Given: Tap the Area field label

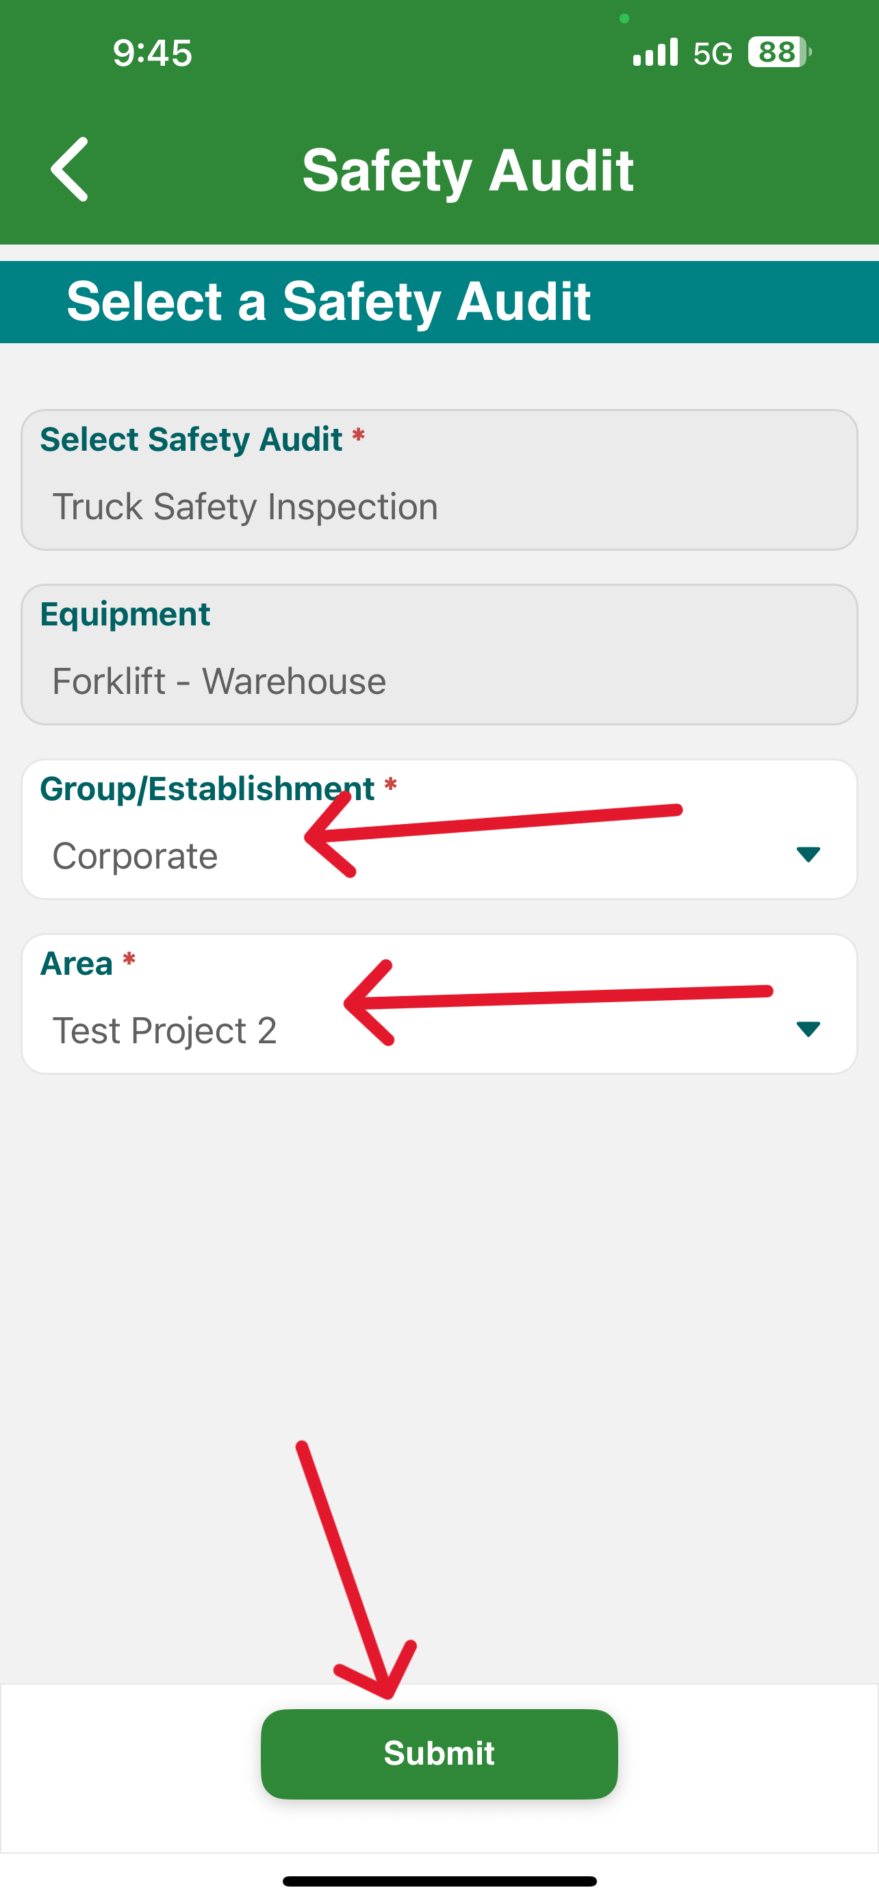Looking at the screenshot, I should pyautogui.click(x=76, y=963).
